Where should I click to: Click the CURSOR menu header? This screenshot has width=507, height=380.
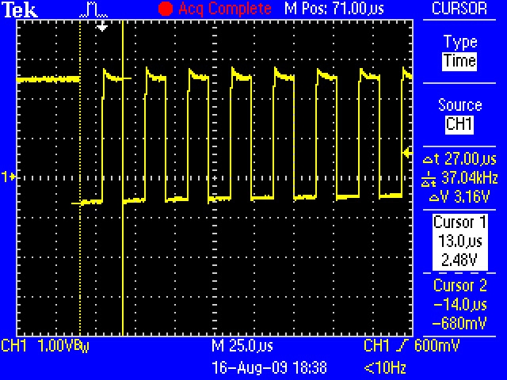tap(460, 9)
